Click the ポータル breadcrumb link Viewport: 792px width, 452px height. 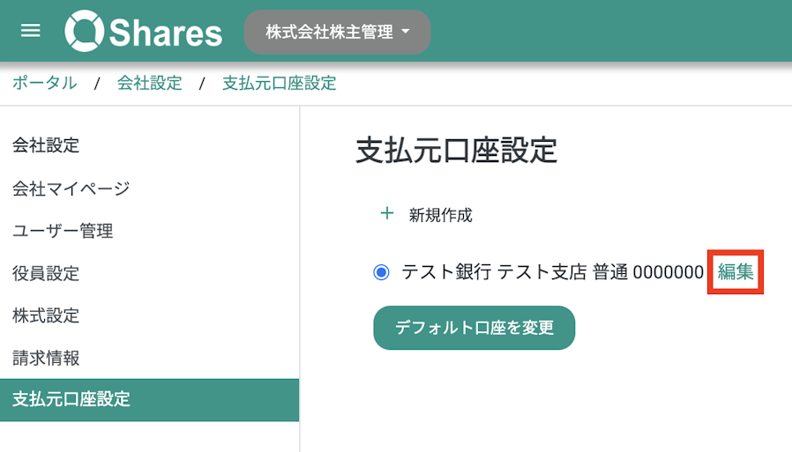[44, 83]
